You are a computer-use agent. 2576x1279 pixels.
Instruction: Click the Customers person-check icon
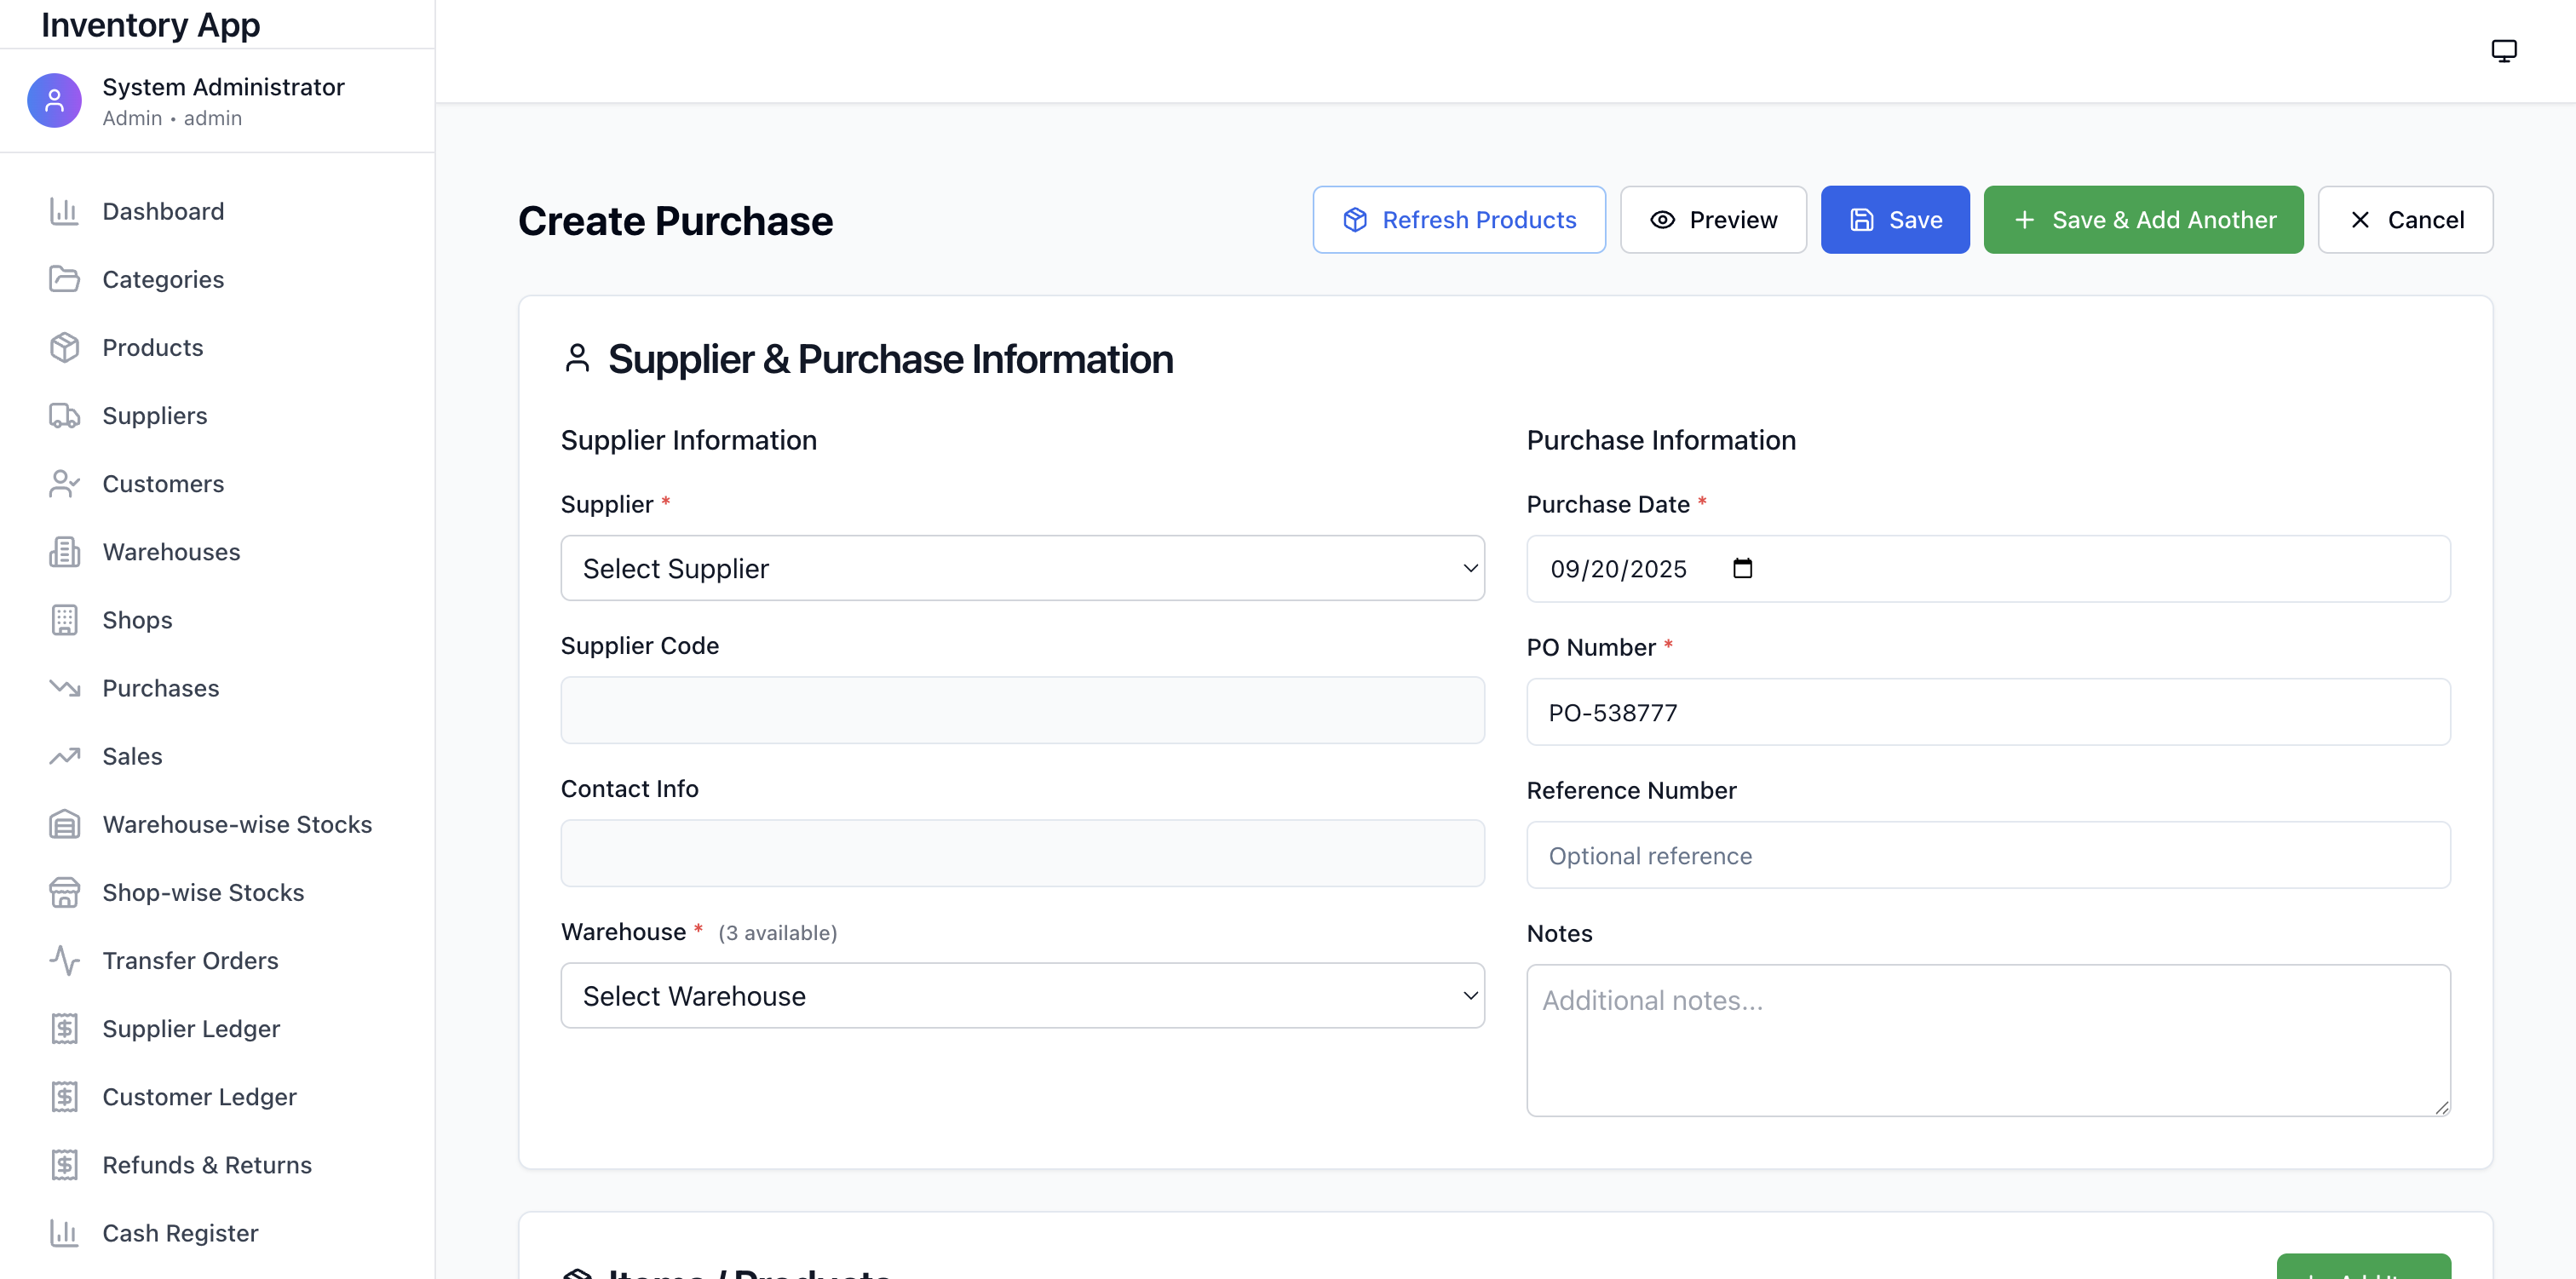pyautogui.click(x=64, y=483)
